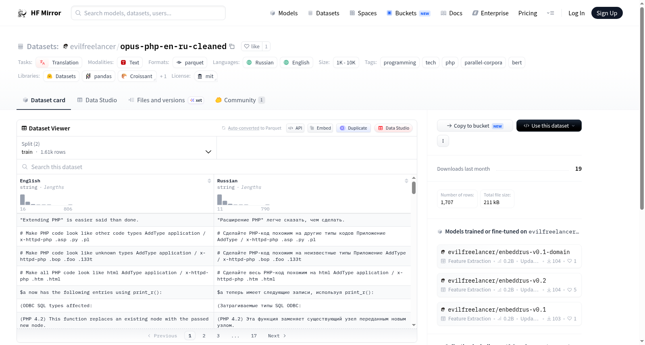Open the API button

[x=295, y=128]
